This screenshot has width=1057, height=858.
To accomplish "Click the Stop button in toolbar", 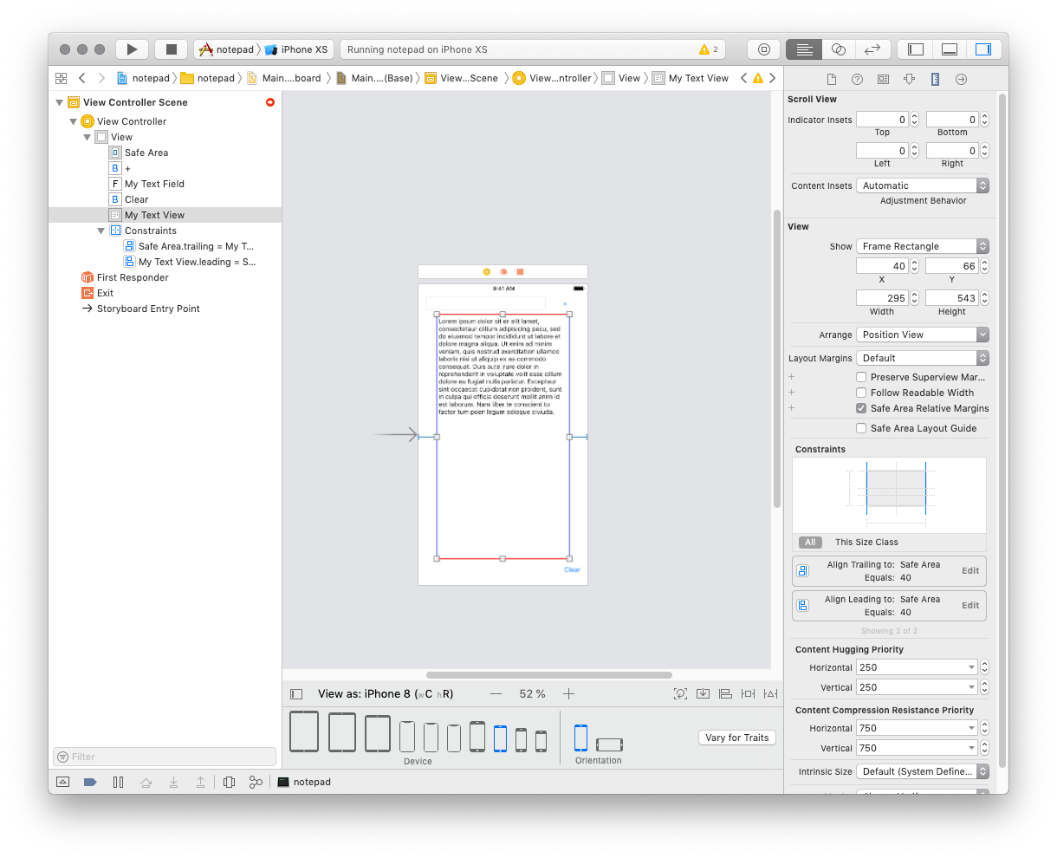I will (171, 49).
